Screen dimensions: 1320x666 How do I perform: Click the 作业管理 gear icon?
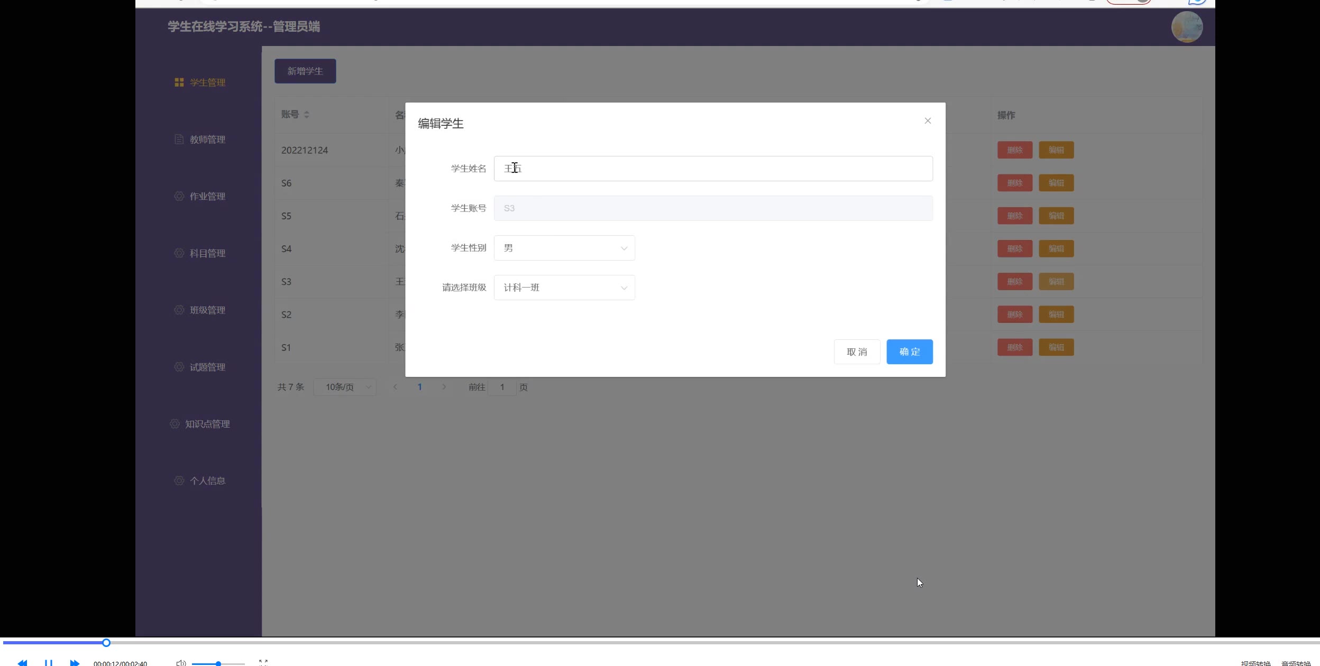179,196
